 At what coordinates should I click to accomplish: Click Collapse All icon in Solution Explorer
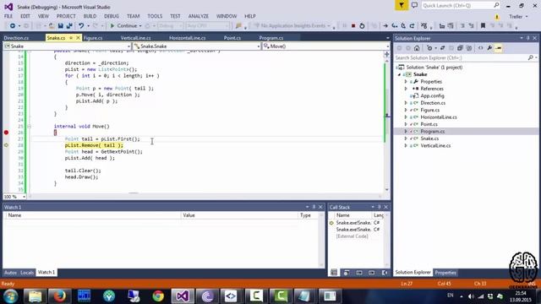460,48
